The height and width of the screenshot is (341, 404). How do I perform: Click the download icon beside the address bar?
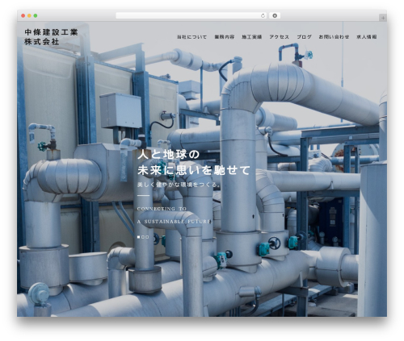coord(275,16)
